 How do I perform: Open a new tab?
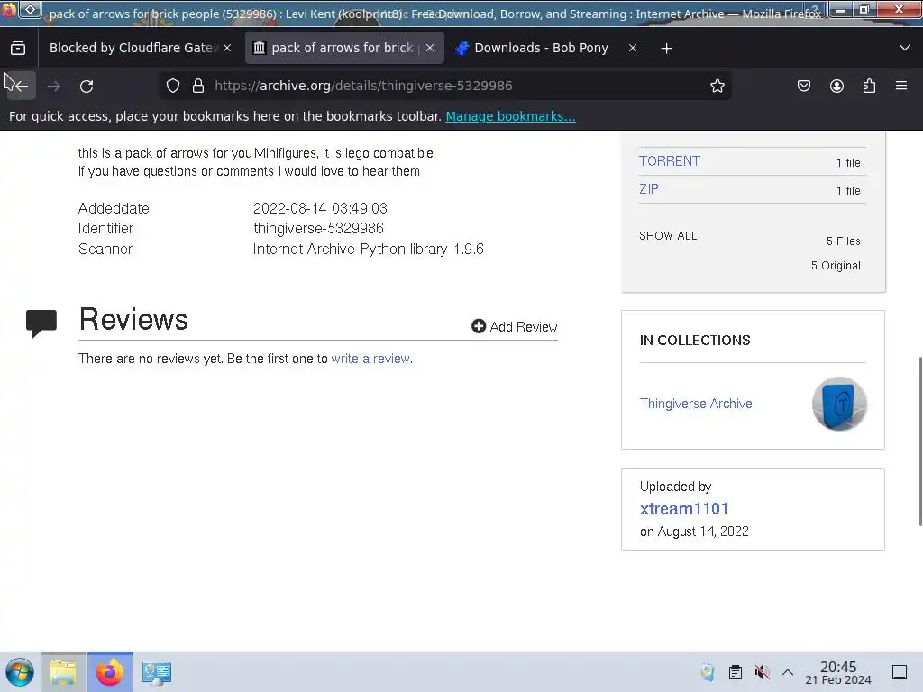[666, 49]
